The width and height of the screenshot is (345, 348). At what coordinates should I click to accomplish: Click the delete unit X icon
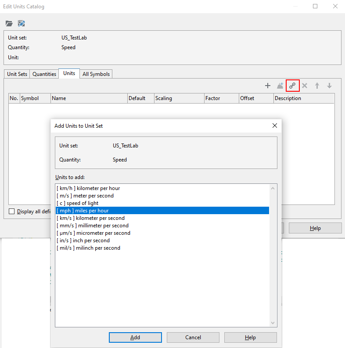[x=305, y=86]
